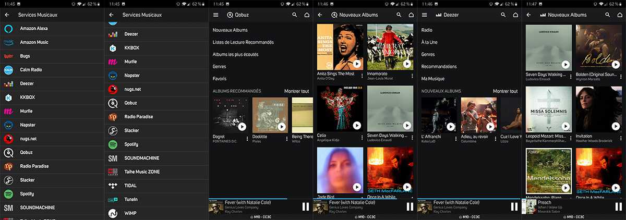Choose the TuneIn service icon
Image resolution: width=626 pixels, height=220 pixels.
pyautogui.click(x=113, y=199)
